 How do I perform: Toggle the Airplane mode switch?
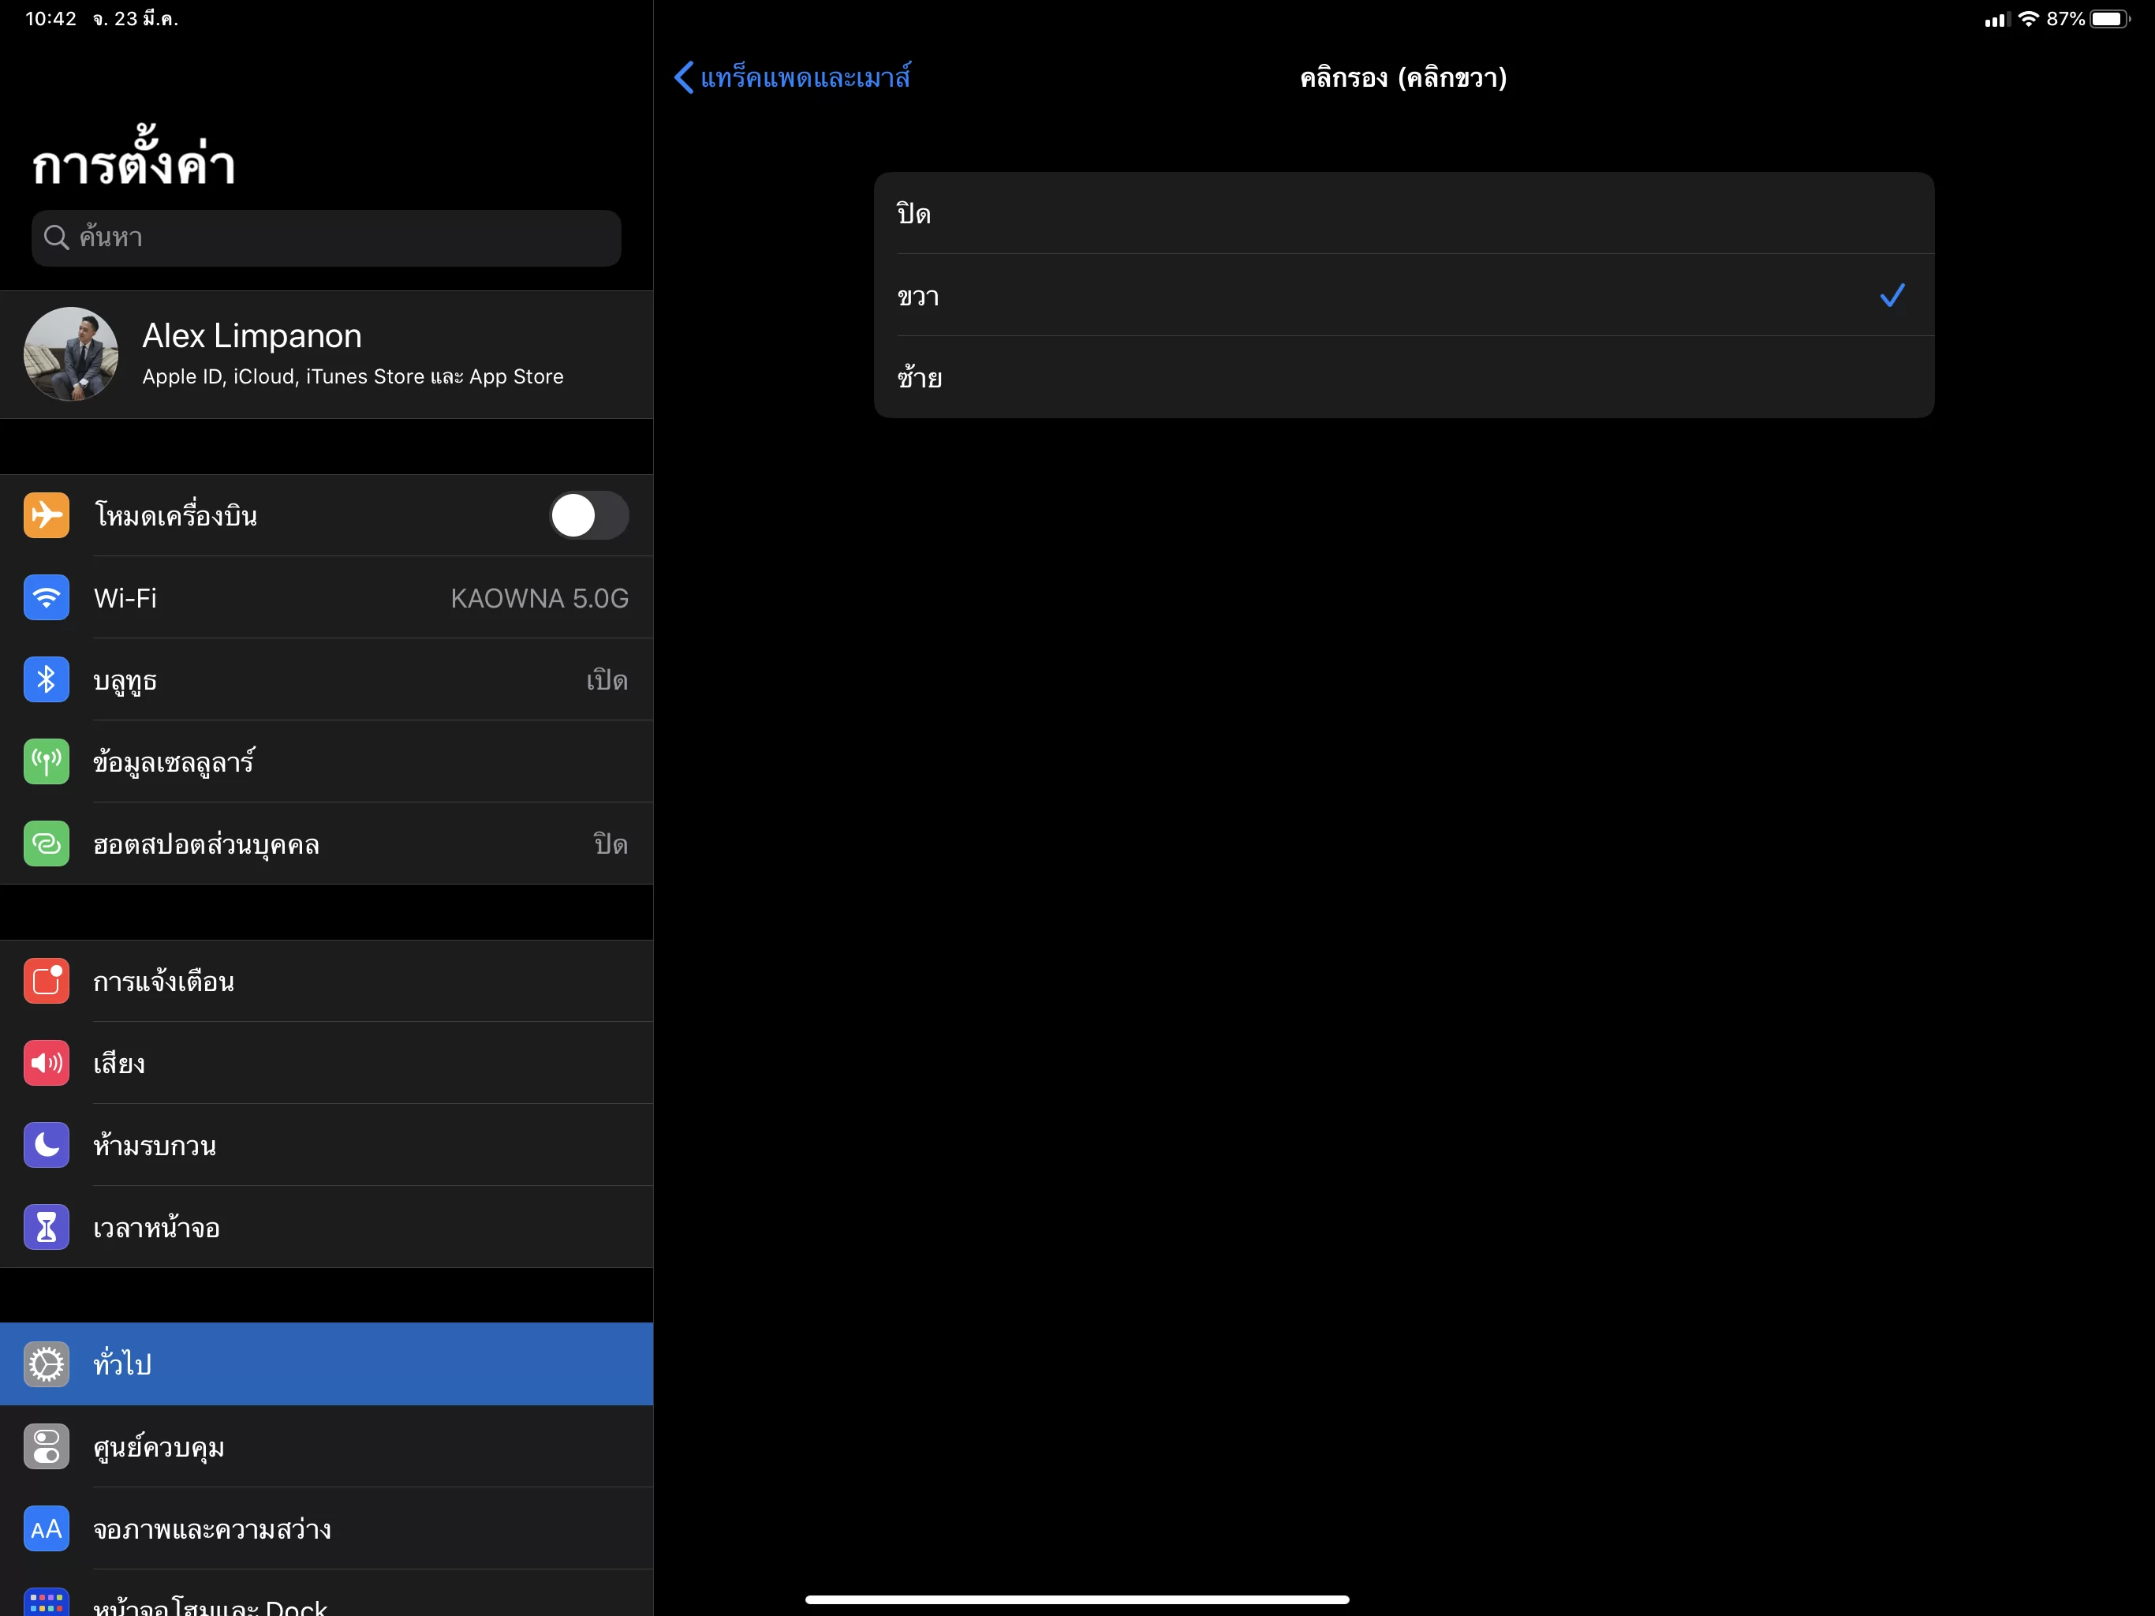[x=588, y=514]
